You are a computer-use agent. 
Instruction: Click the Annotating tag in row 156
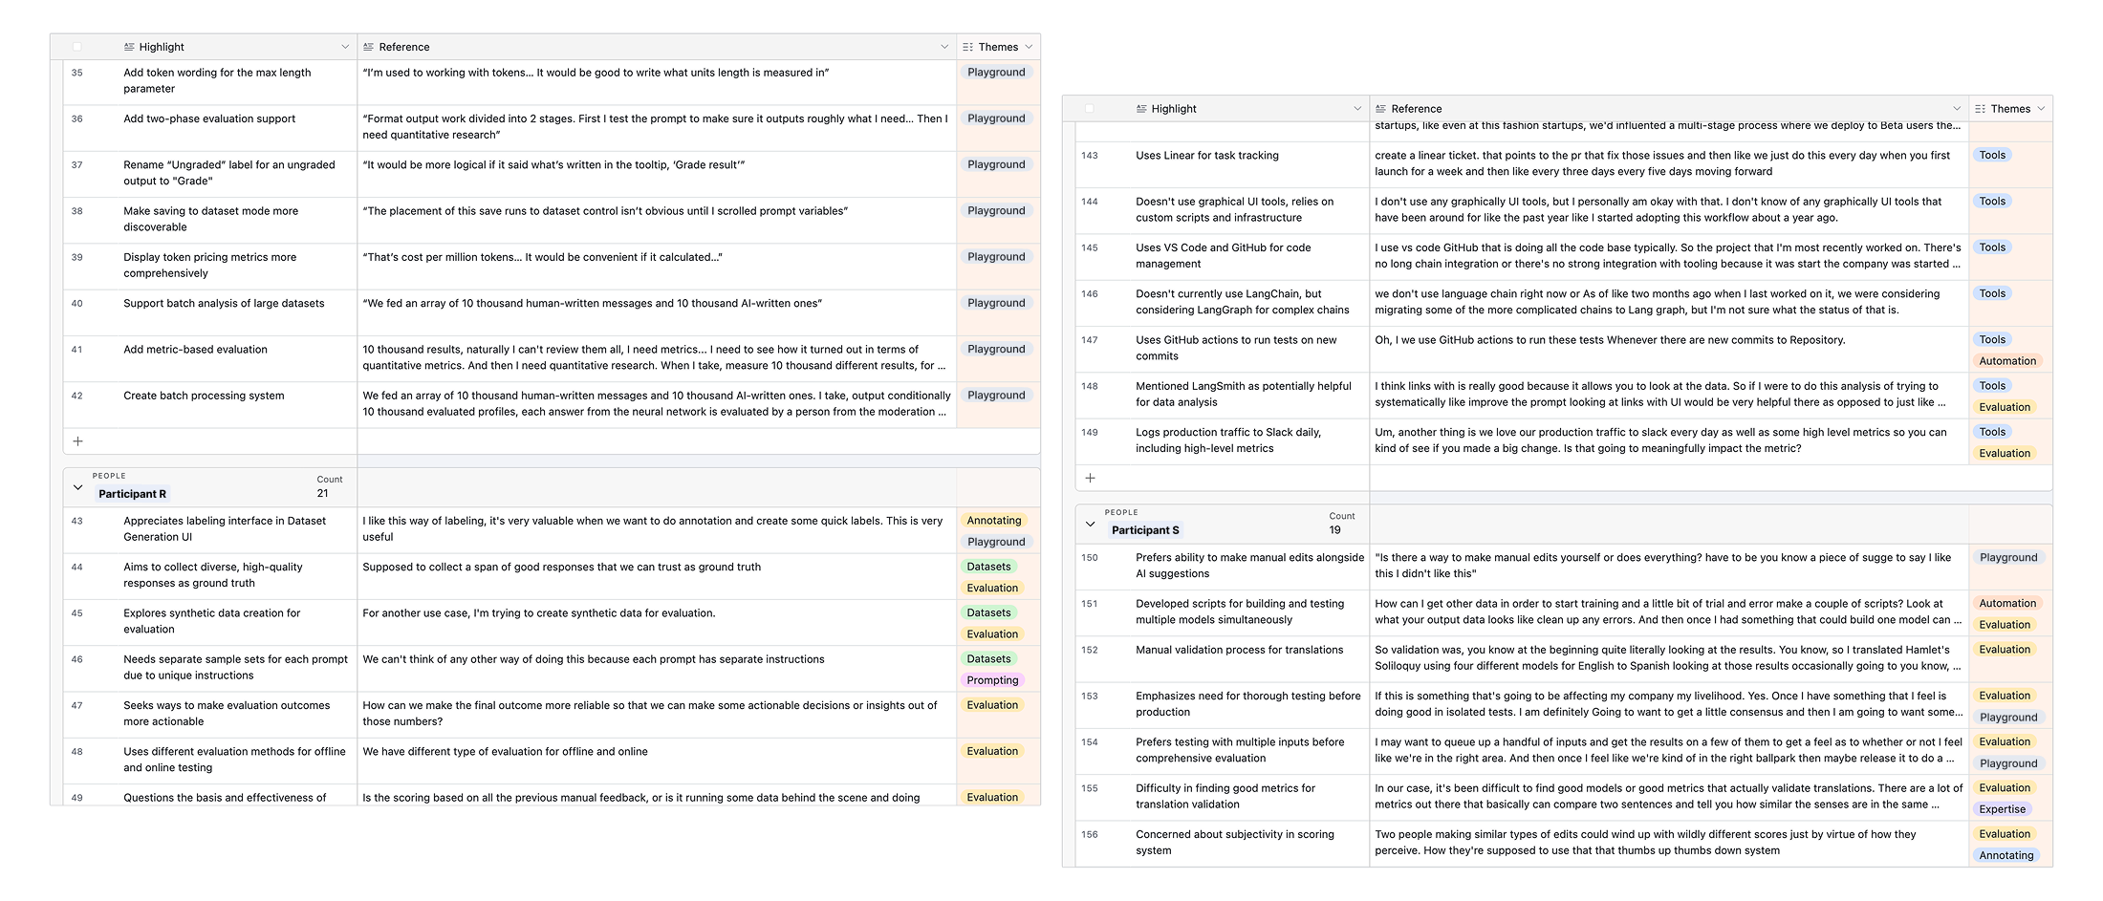2005,855
